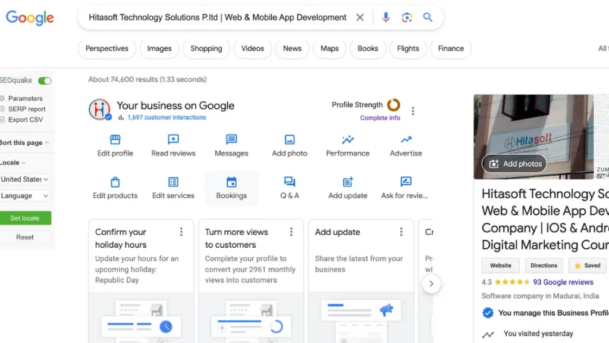The height and width of the screenshot is (343, 609).
Task: Open options on Confirm your holiday hours card
Action: [x=181, y=232]
